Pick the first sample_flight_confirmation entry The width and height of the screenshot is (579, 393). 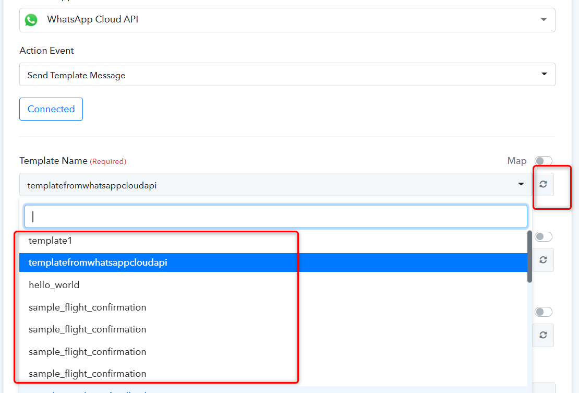click(x=273, y=307)
